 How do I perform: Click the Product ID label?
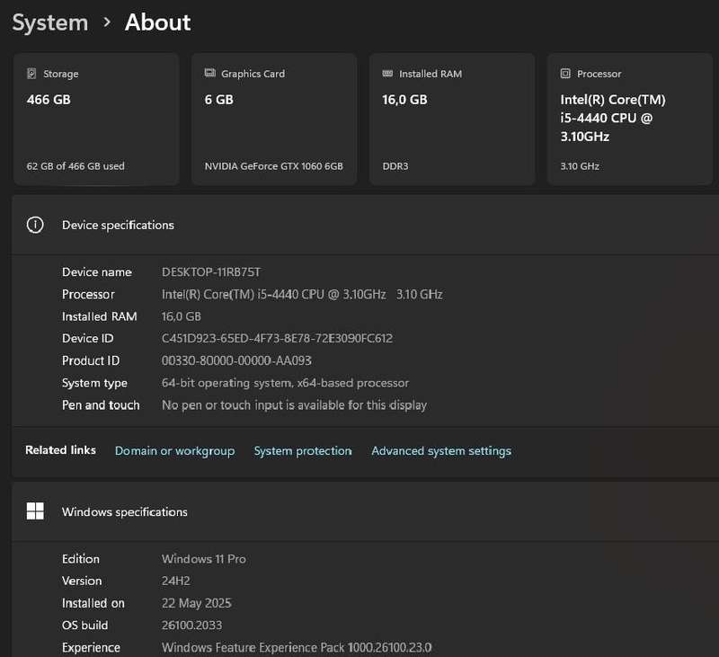(91, 360)
